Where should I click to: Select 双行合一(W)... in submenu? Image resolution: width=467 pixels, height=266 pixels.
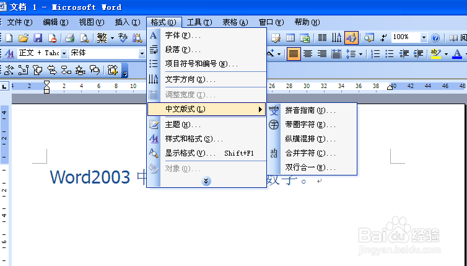[x=312, y=167]
